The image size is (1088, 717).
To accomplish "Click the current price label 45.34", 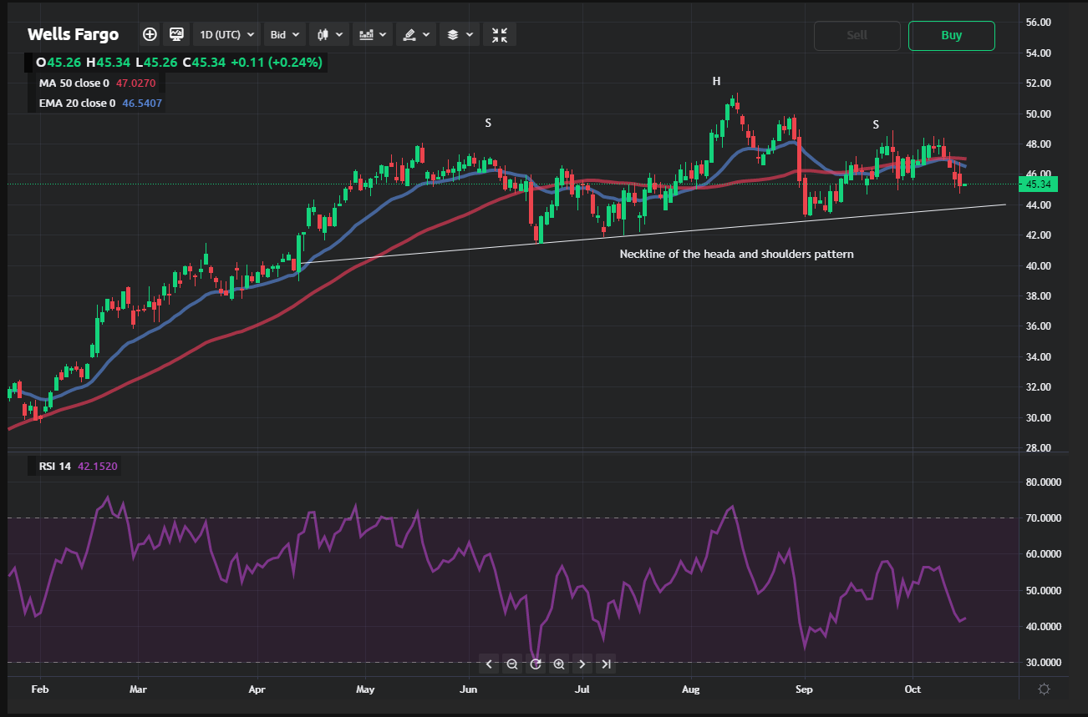I will [x=1038, y=184].
